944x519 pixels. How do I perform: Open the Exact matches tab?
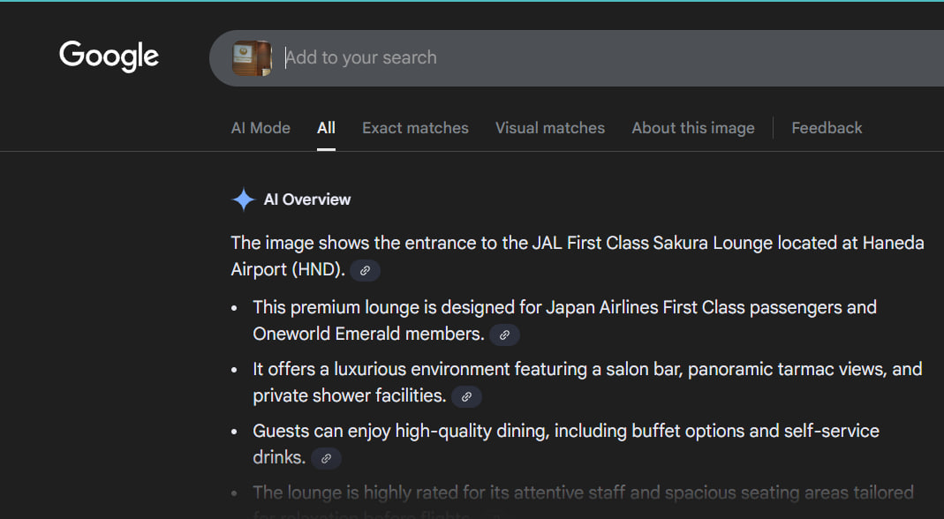pos(415,128)
